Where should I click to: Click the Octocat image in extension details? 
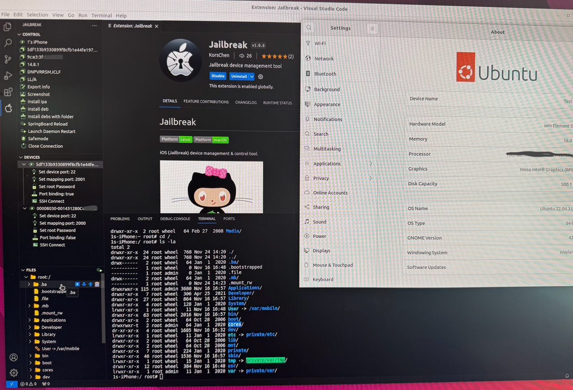coord(211,187)
